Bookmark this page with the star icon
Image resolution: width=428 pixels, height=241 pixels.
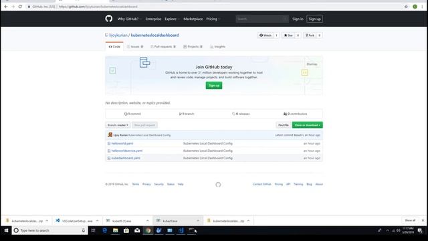(x=406, y=7)
